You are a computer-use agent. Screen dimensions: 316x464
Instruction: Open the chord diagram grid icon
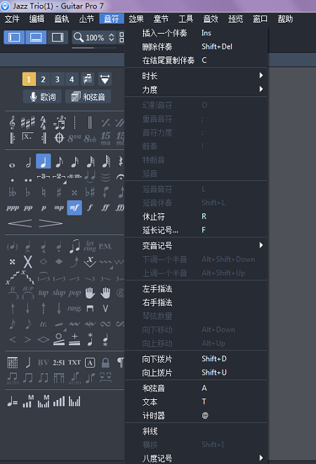pyautogui.click(x=12, y=363)
